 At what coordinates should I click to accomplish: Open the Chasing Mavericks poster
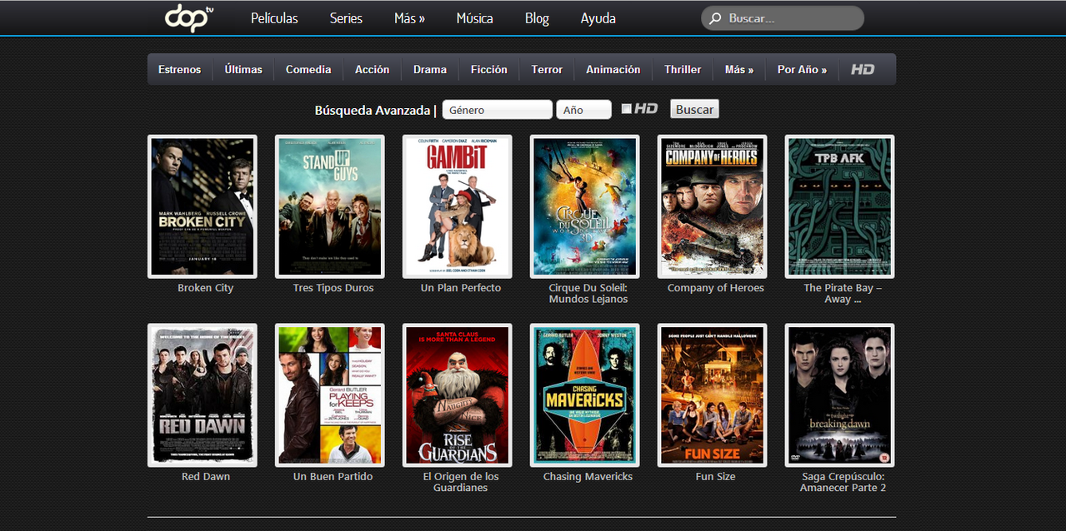(x=585, y=395)
